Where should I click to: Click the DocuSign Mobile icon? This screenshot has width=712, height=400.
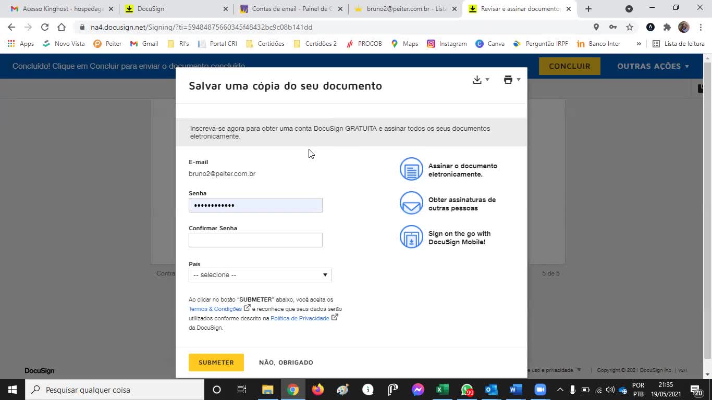[411, 237]
